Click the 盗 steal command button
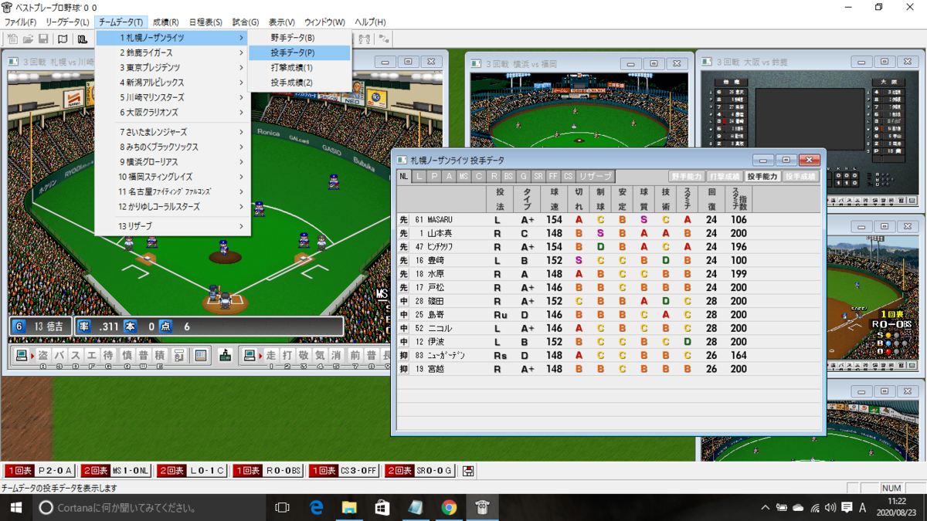Screen dimensions: 927x521 pyautogui.click(x=43, y=355)
